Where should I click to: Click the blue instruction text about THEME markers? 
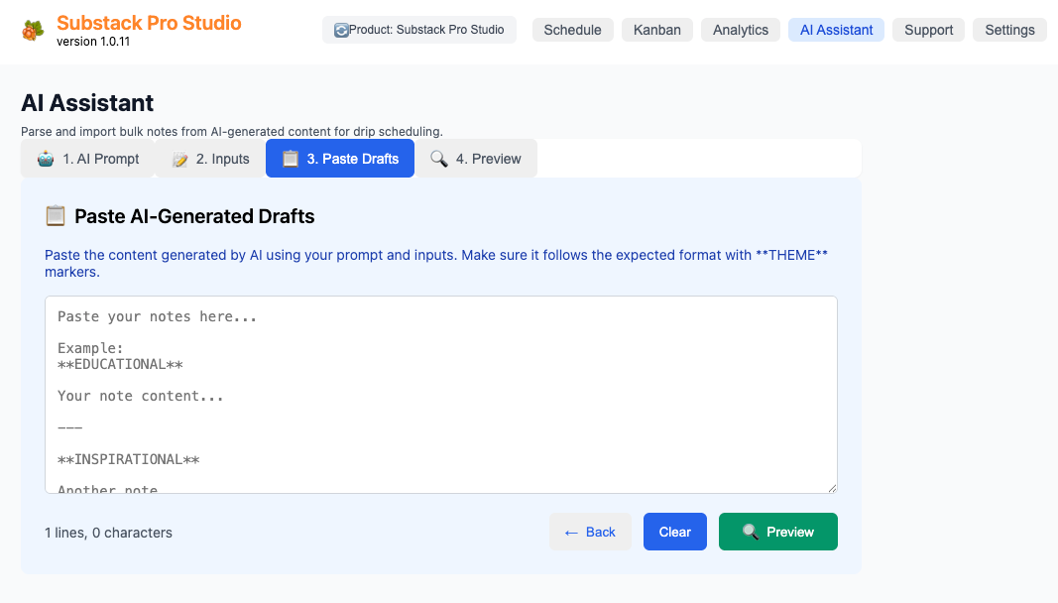pos(436,264)
